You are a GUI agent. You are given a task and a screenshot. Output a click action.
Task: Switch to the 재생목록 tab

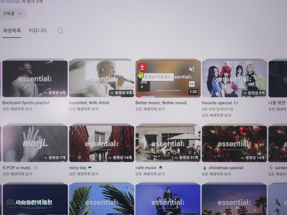[x=12, y=31]
